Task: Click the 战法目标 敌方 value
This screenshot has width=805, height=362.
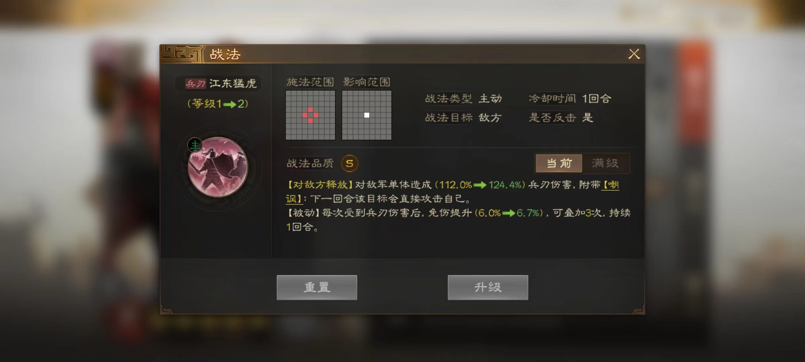Action: [x=490, y=118]
